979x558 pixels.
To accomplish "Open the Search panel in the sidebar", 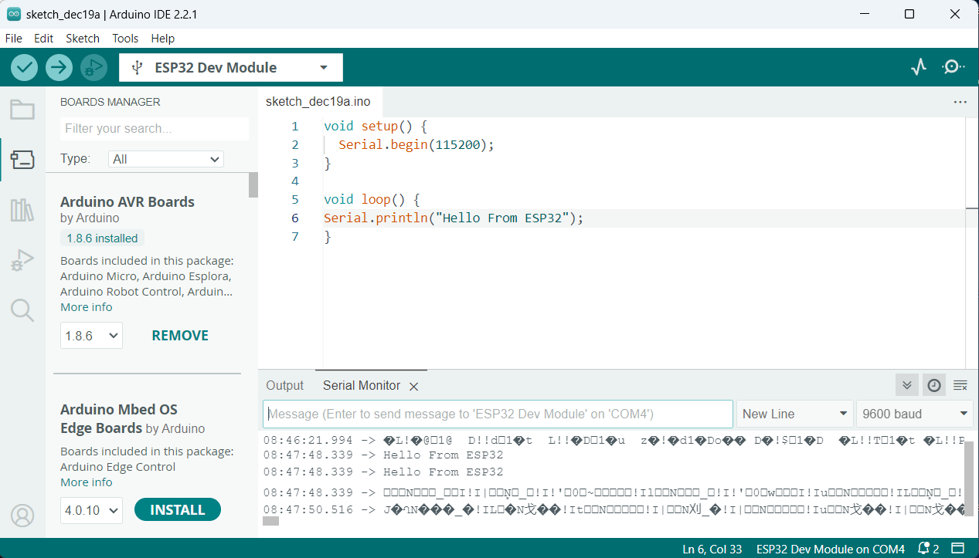I will 22,310.
